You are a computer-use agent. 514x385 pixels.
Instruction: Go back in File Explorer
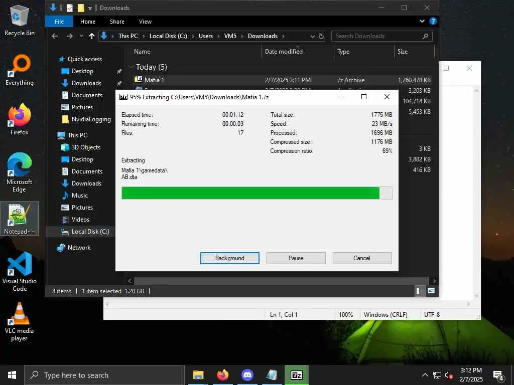coord(55,36)
